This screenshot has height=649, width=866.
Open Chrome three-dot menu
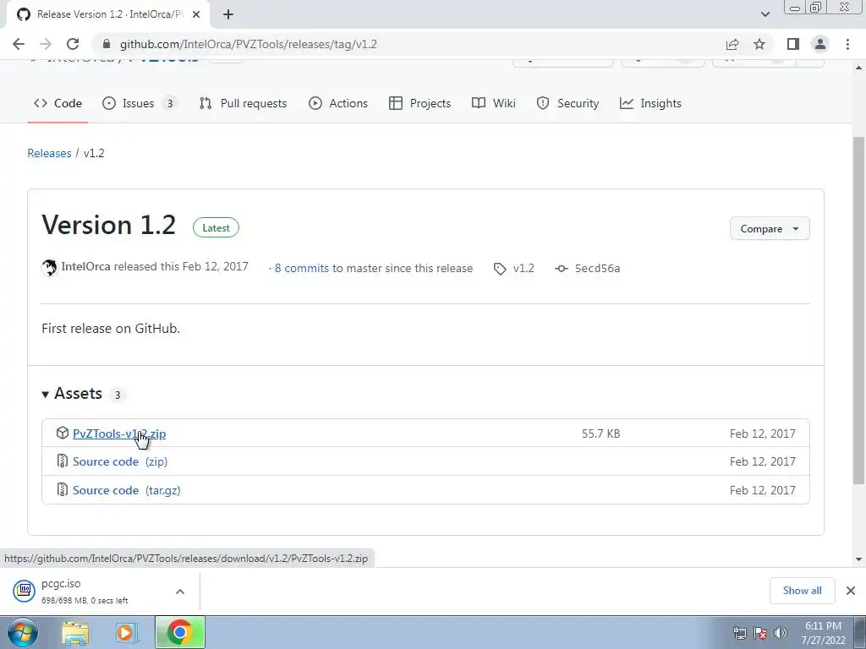(x=847, y=44)
